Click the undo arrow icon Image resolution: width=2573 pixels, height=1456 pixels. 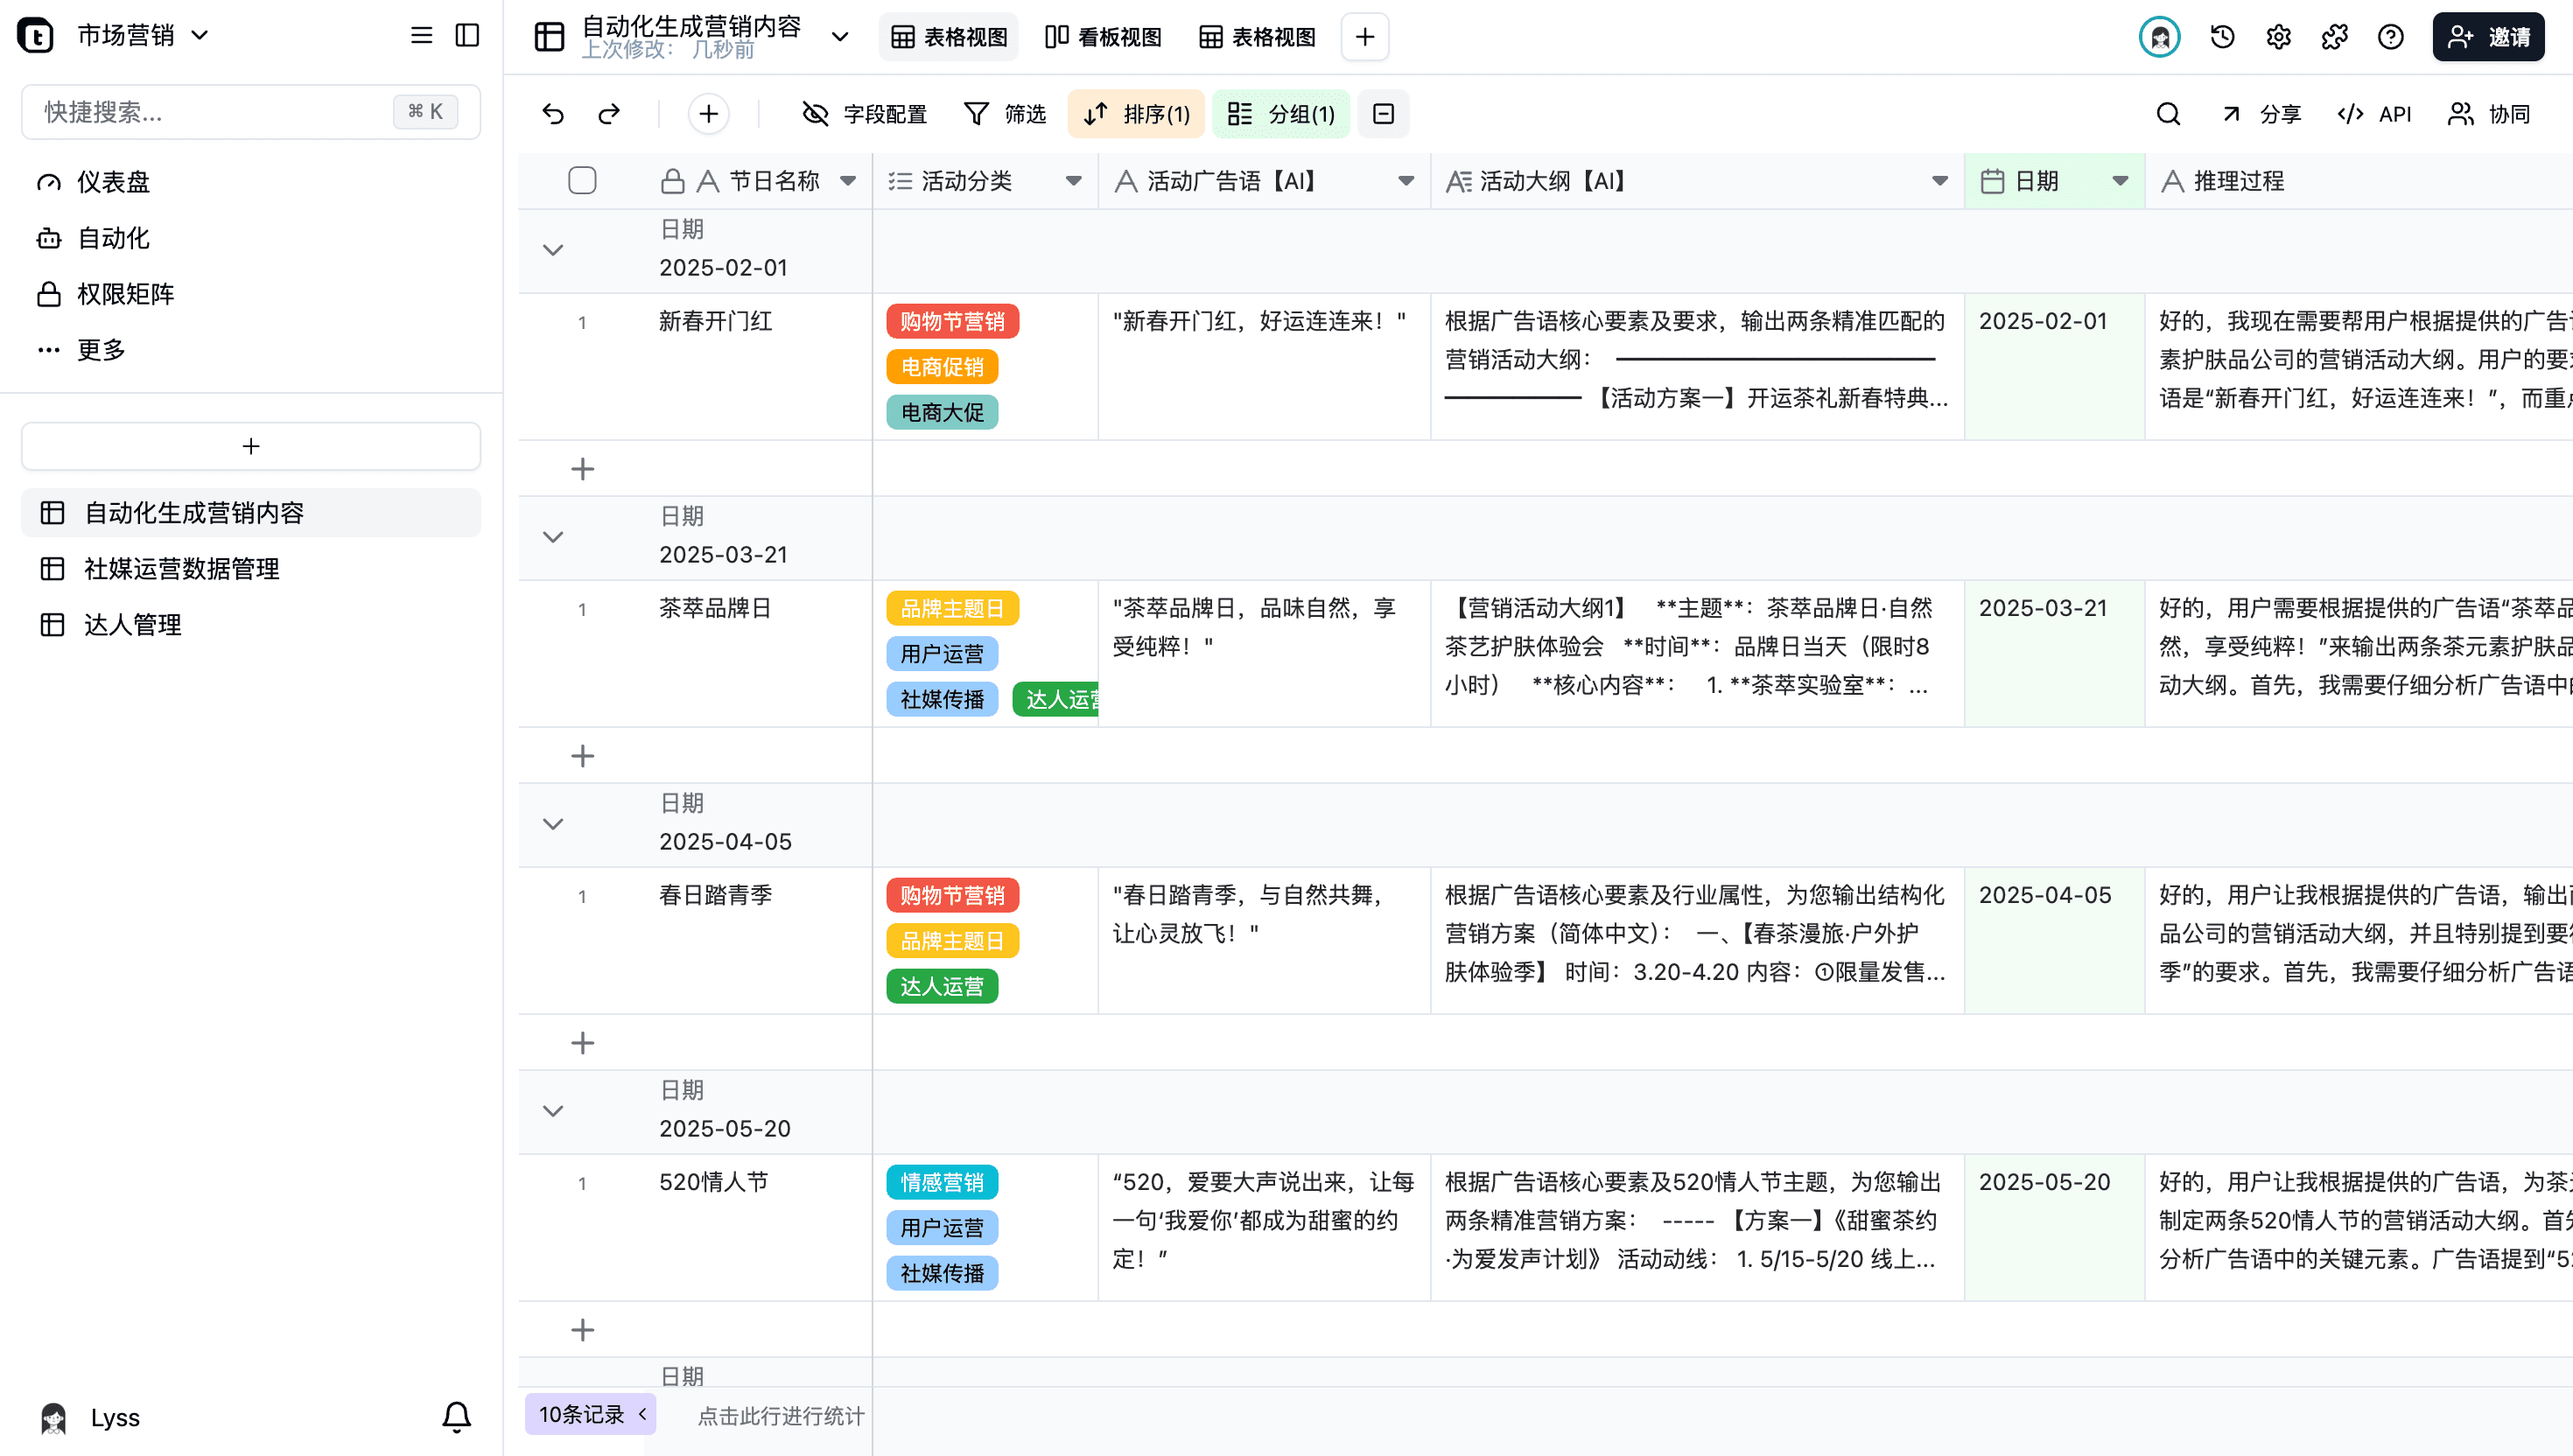[553, 114]
